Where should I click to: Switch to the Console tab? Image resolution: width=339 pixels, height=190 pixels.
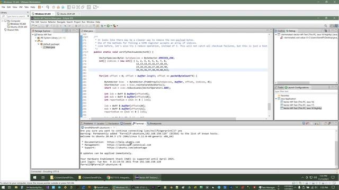click(126, 123)
